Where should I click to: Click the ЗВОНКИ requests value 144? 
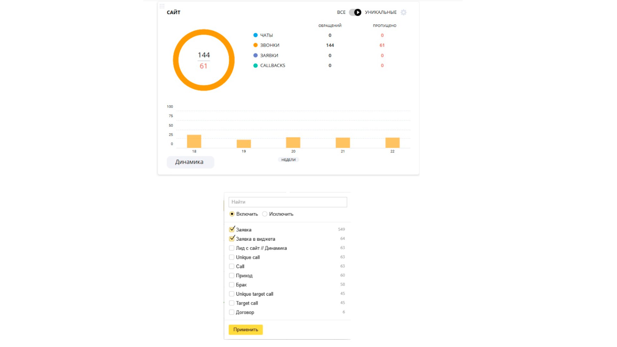coord(330,45)
